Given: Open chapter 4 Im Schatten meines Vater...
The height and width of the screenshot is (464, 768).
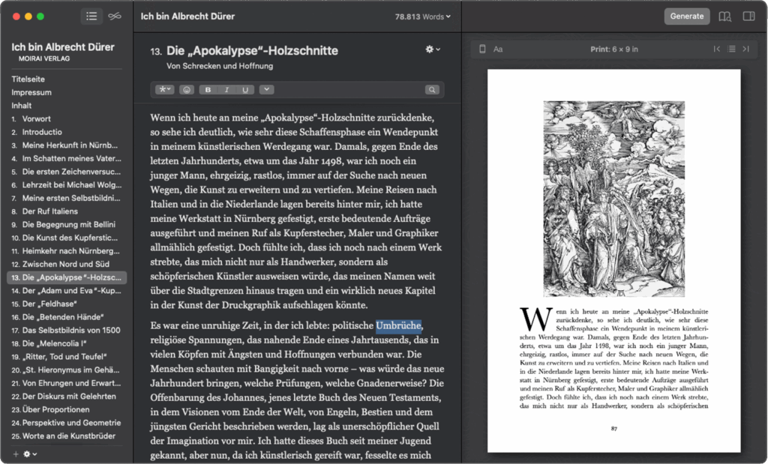Looking at the screenshot, I should (66, 158).
